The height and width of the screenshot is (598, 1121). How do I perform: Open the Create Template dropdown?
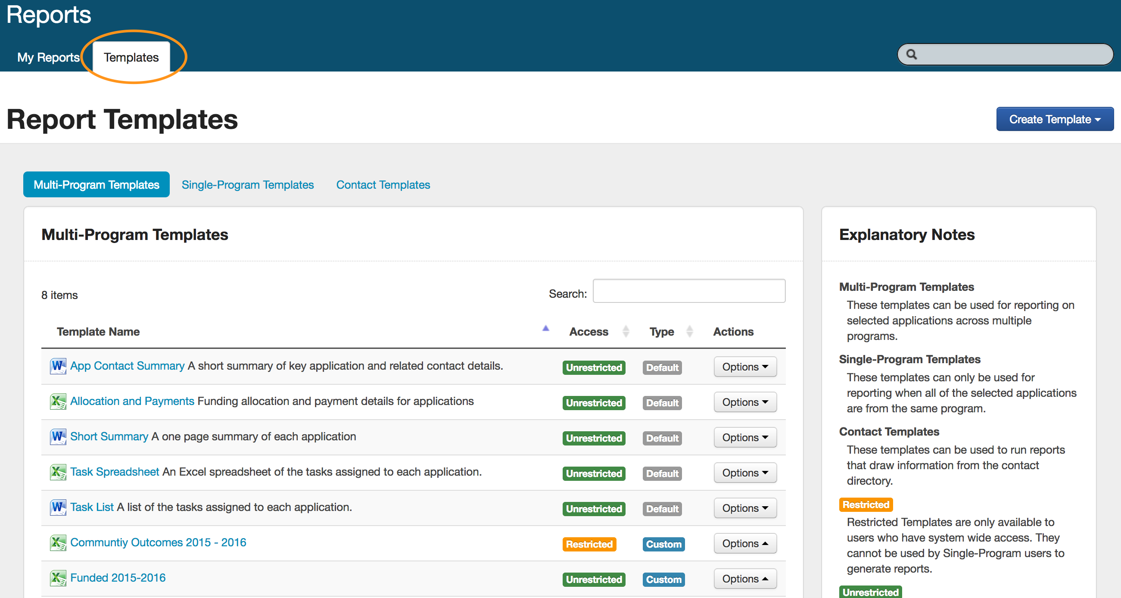[x=1054, y=119]
